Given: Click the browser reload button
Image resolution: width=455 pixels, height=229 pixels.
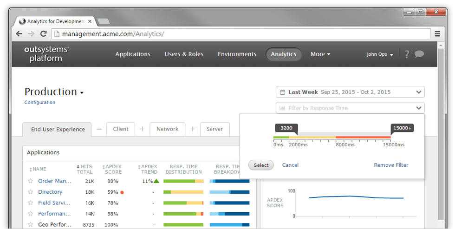Looking at the screenshot, I should pyautogui.click(x=43, y=34).
